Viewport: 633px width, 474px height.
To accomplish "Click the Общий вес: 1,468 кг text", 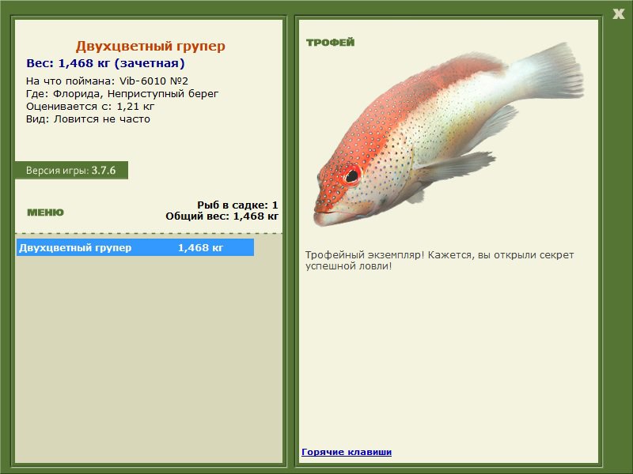I will 222,216.
